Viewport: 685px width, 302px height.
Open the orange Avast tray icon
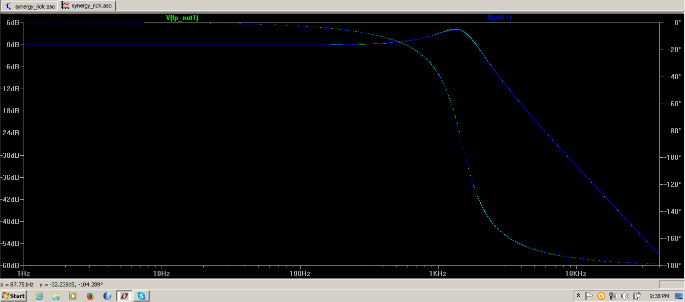[601, 296]
